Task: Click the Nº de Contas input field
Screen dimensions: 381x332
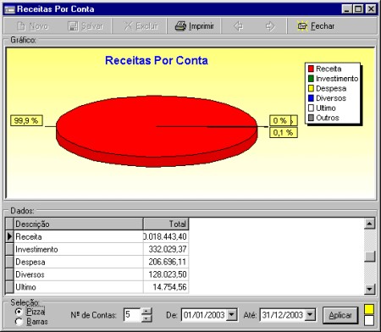Action: point(132,315)
